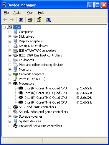
Task: Maximize the Device Manager window
Action: click(x=97, y=5)
